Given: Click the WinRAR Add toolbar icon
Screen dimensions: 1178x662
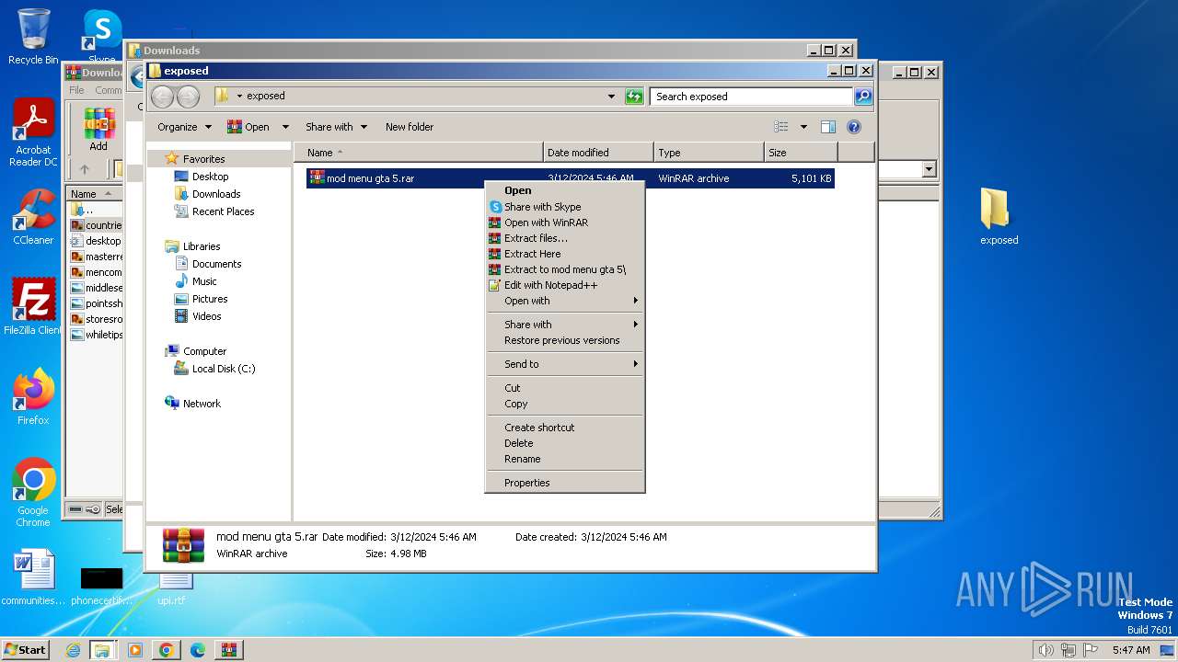Looking at the screenshot, I should pos(98,130).
